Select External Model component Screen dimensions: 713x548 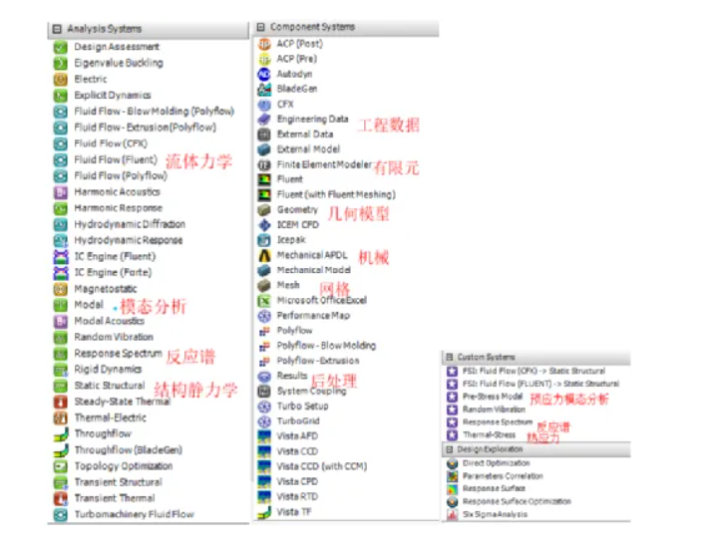tap(308, 149)
